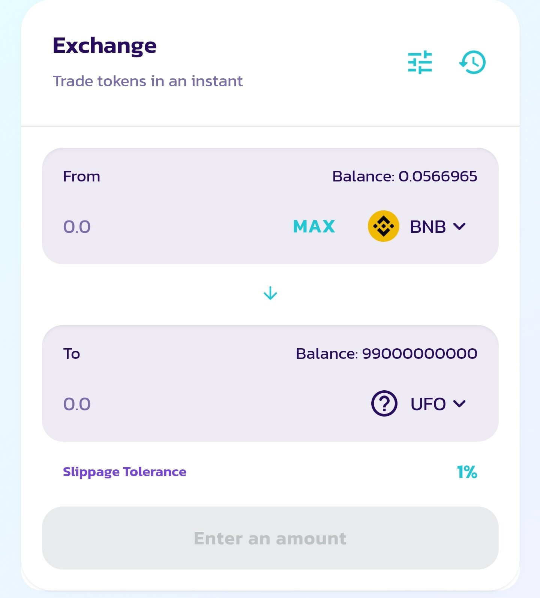This screenshot has height=598, width=540.
Task: Click the yellow BNB token logo
Action: (383, 226)
